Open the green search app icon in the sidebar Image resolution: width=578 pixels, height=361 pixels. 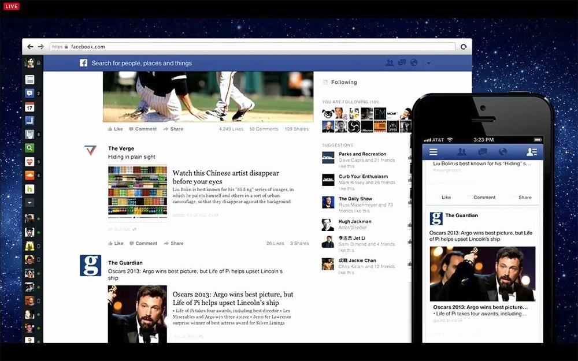coord(31,147)
